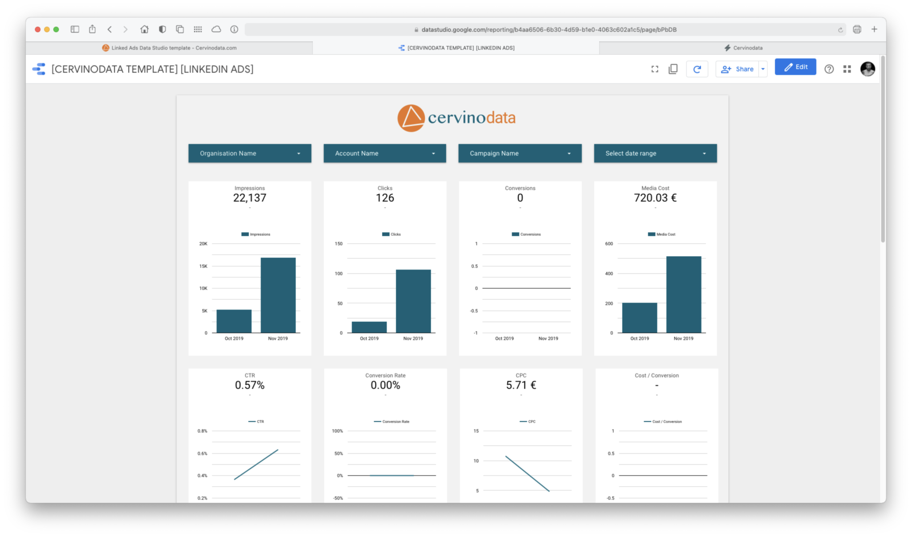Viewport: 912px width, 537px height.
Task: Click the iCloud tabs icon
Action: 216,29
